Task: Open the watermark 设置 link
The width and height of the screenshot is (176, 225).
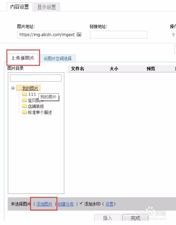Action: tap(109, 204)
